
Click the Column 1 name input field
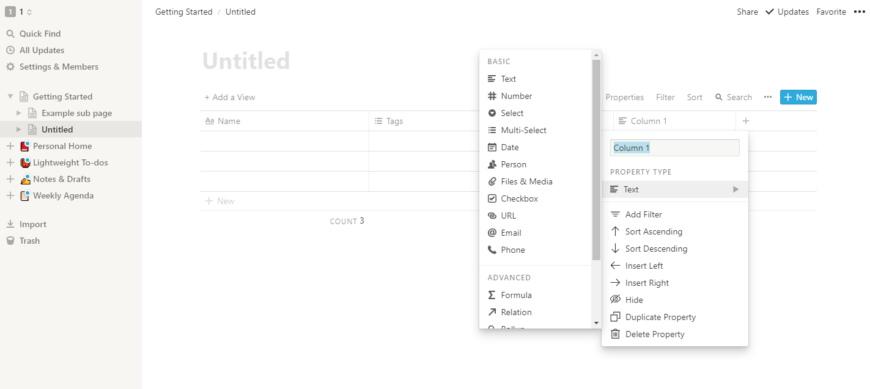pyautogui.click(x=674, y=148)
